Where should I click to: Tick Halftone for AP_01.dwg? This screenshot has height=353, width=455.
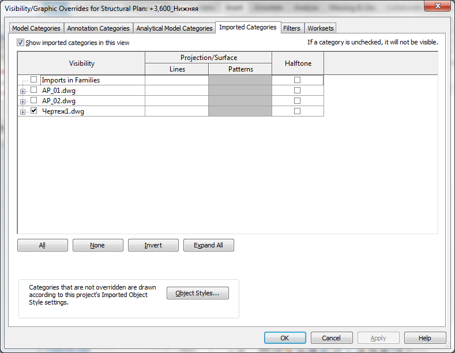pos(297,91)
